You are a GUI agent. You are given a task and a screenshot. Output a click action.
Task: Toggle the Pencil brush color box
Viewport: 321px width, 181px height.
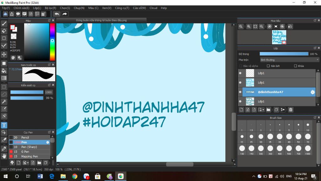click(x=11, y=138)
